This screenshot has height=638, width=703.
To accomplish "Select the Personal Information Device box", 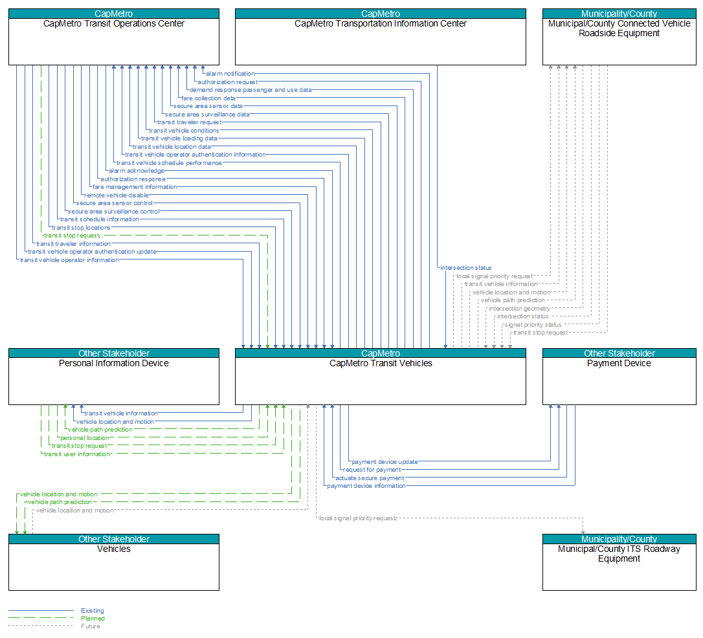I will [114, 377].
